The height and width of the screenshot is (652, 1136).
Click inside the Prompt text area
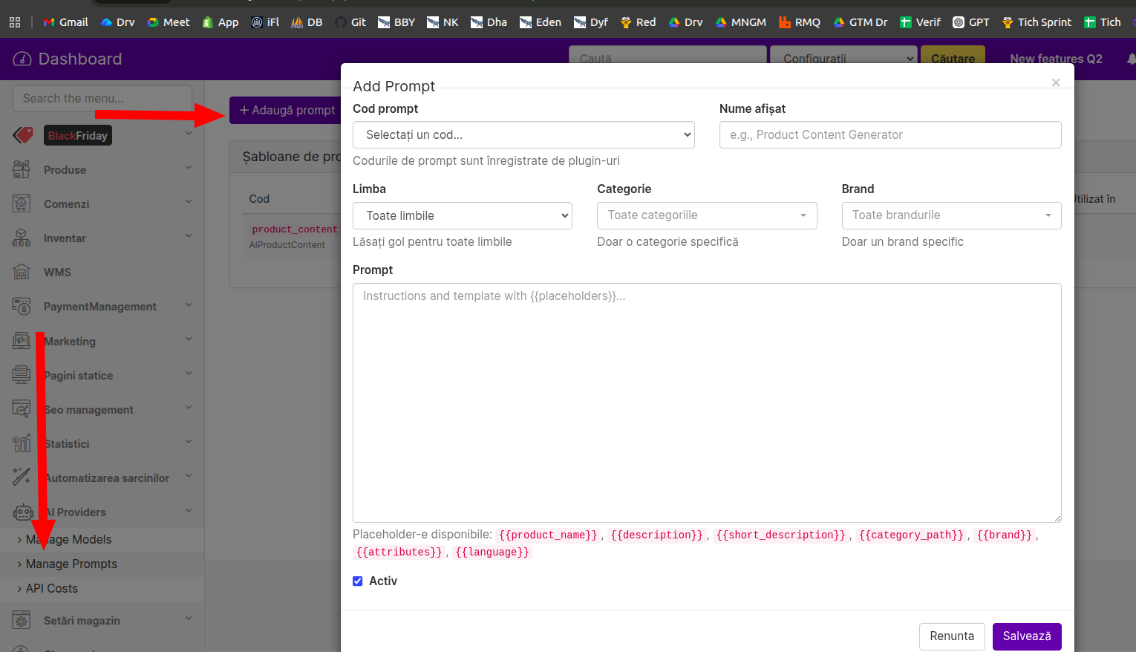click(x=706, y=402)
